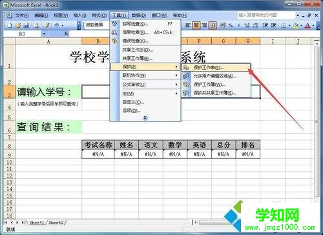Open the Font Color dropdown arrow
Screen dimensions: 323x235
click(x=313, y=26)
